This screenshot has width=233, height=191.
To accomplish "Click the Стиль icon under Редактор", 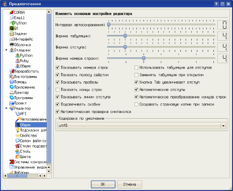I will point(18,151).
